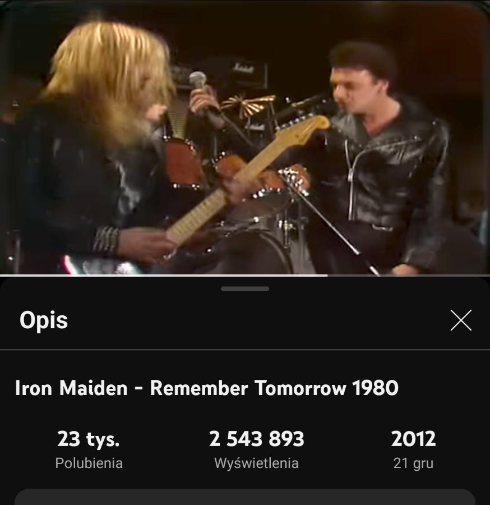
Task: Click the 2012 upload year
Action: [x=413, y=439]
